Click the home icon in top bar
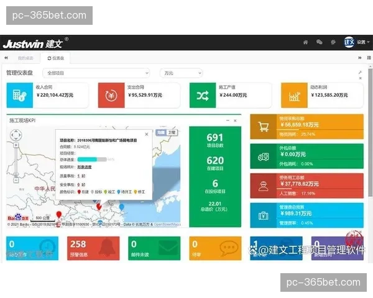Viewport: 373px width, 298px height. click(x=305, y=43)
